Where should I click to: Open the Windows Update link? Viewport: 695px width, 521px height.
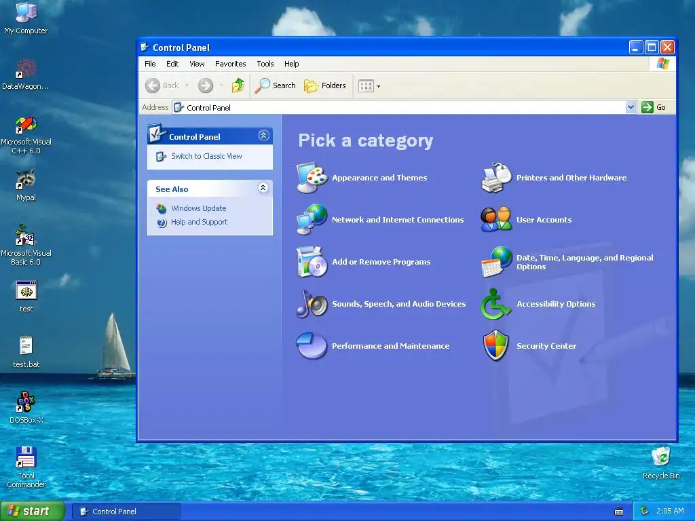click(199, 208)
